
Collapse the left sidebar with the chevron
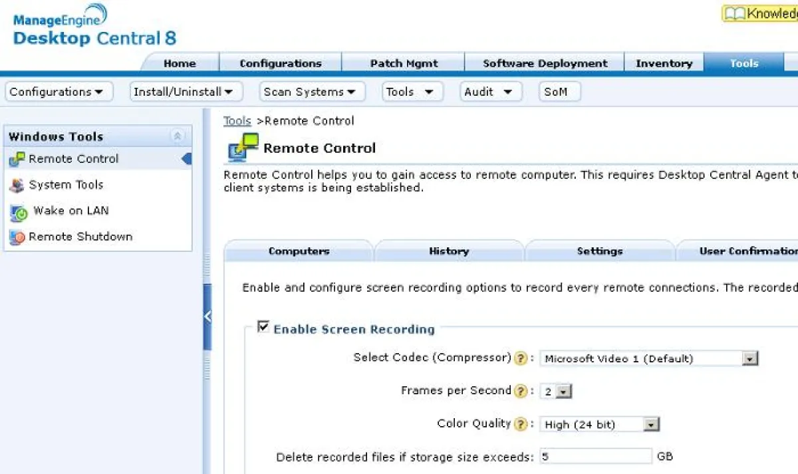click(208, 316)
